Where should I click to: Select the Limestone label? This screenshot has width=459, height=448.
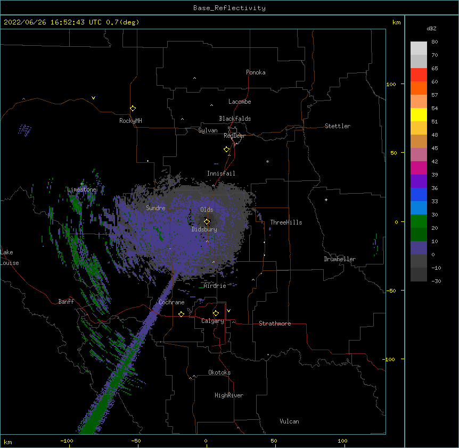pos(81,189)
